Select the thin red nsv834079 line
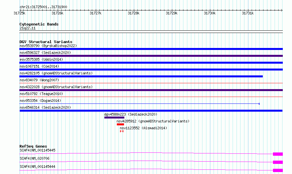The width and height of the screenshot is (292, 174). pos(151,83)
